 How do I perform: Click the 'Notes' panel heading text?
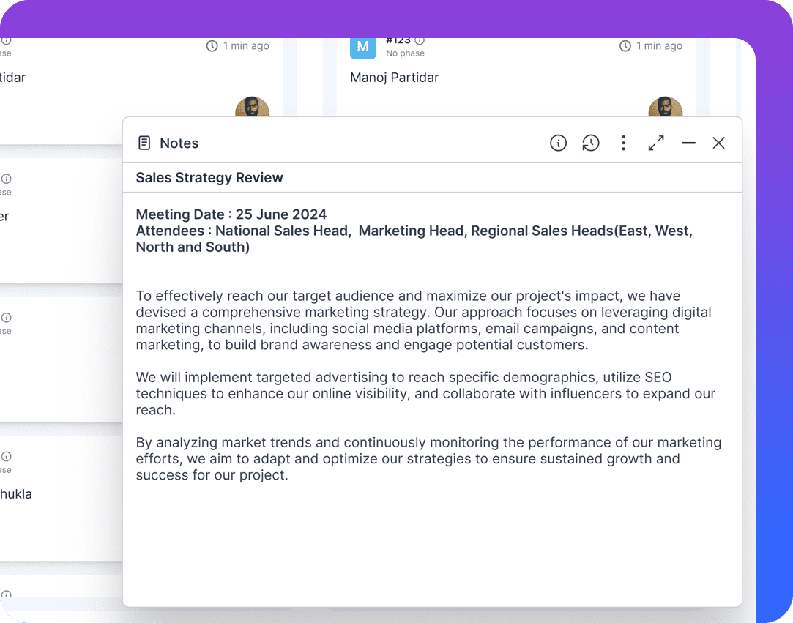(179, 143)
